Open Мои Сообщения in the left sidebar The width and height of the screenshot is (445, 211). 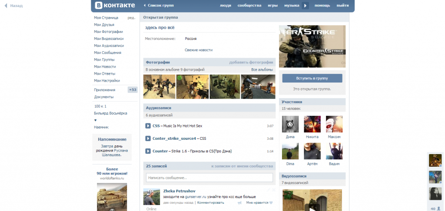(x=108, y=53)
